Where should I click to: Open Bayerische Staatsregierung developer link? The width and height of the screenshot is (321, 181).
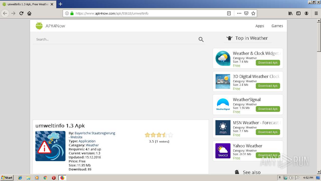click(95, 133)
